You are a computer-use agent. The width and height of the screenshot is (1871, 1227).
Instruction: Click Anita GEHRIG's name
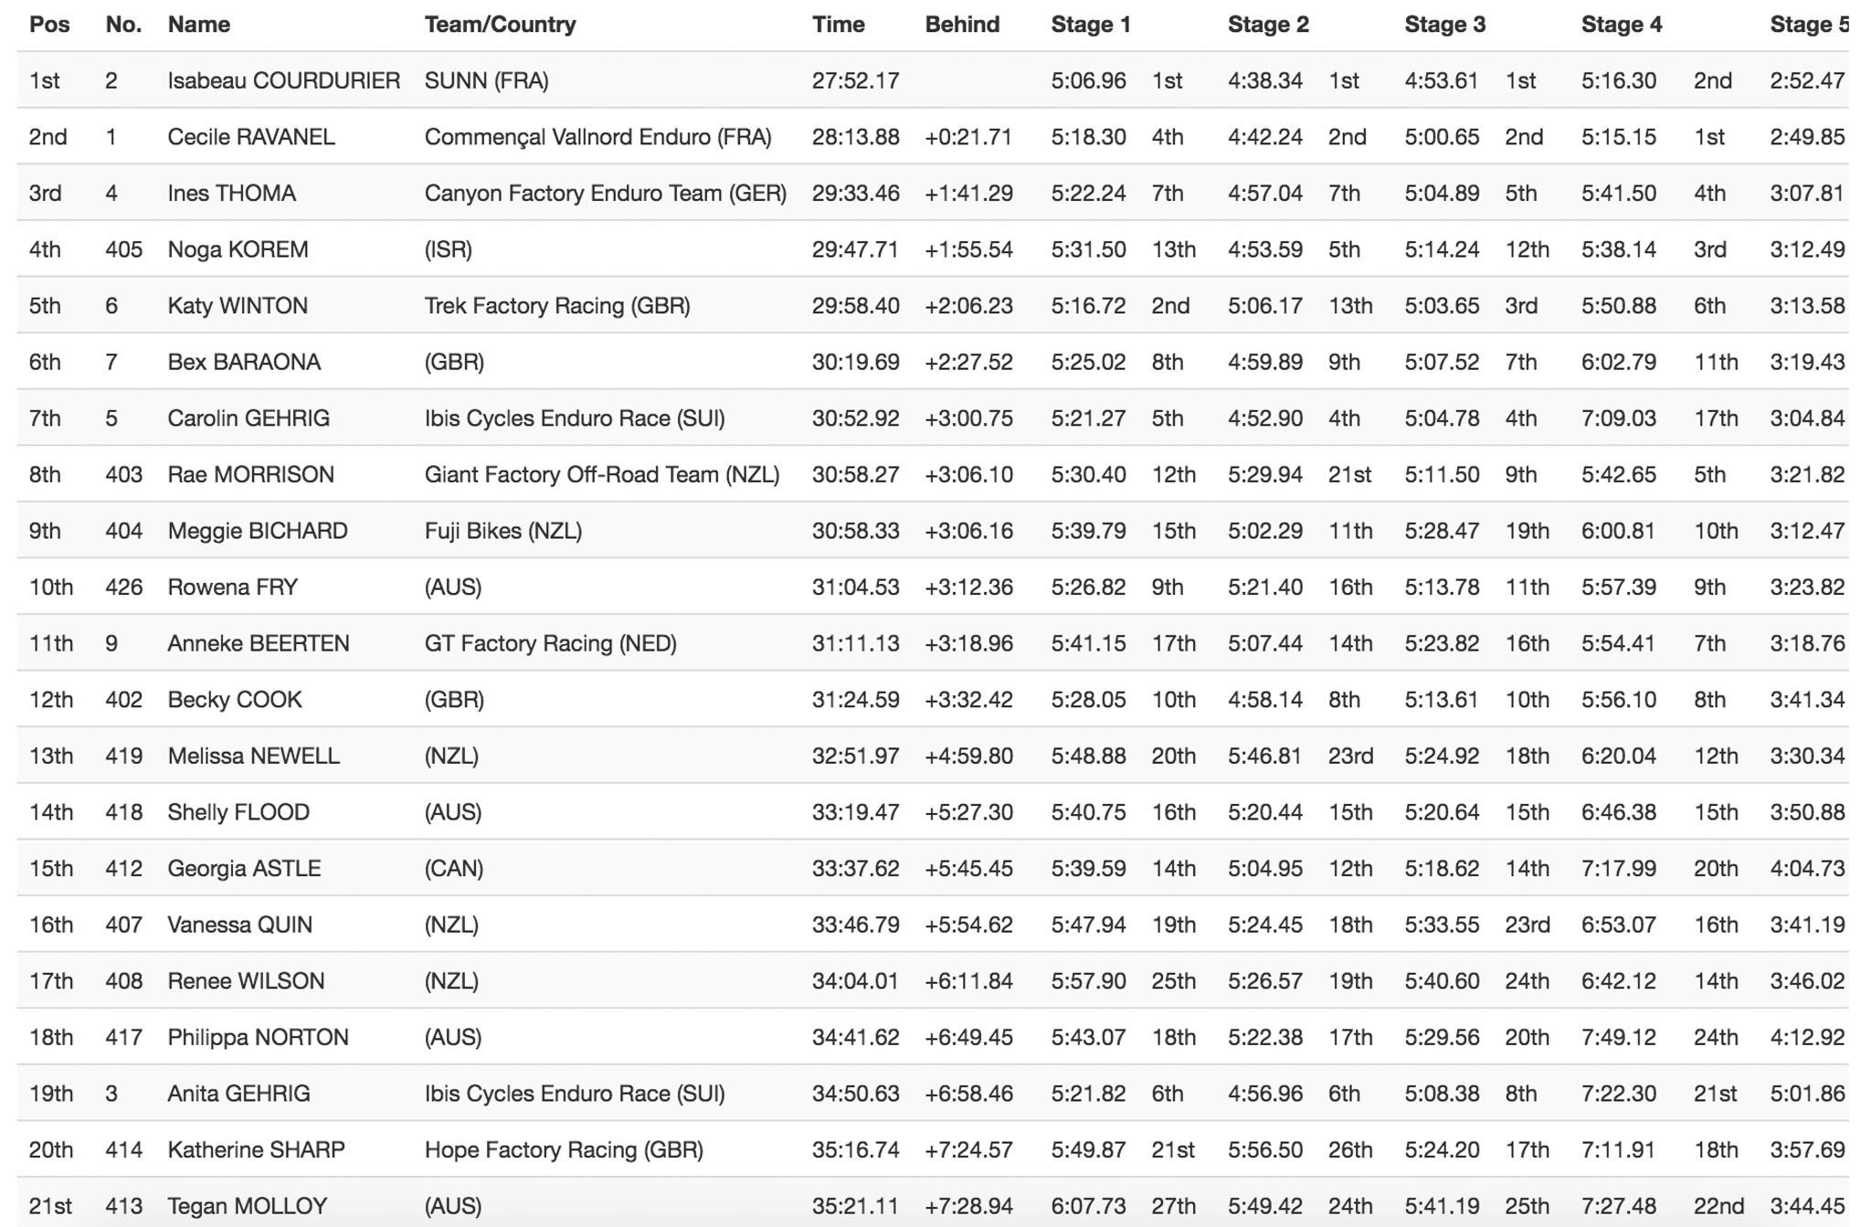(238, 1095)
